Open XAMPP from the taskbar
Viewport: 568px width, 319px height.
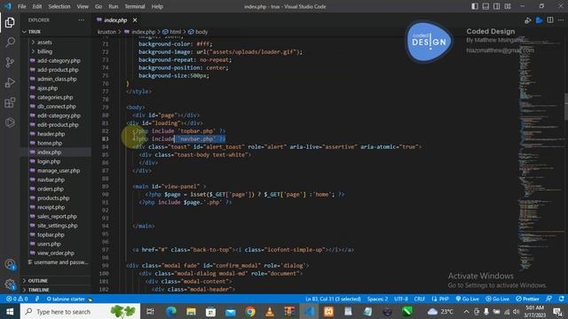click(328, 311)
